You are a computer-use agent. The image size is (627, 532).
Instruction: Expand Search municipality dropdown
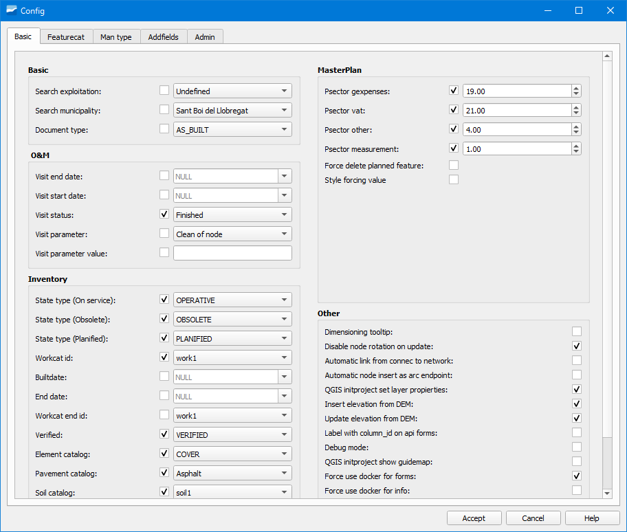[x=232, y=110]
